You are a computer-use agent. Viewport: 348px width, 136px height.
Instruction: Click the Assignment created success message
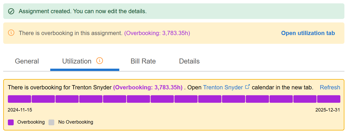pyautogui.click(x=83, y=11)
